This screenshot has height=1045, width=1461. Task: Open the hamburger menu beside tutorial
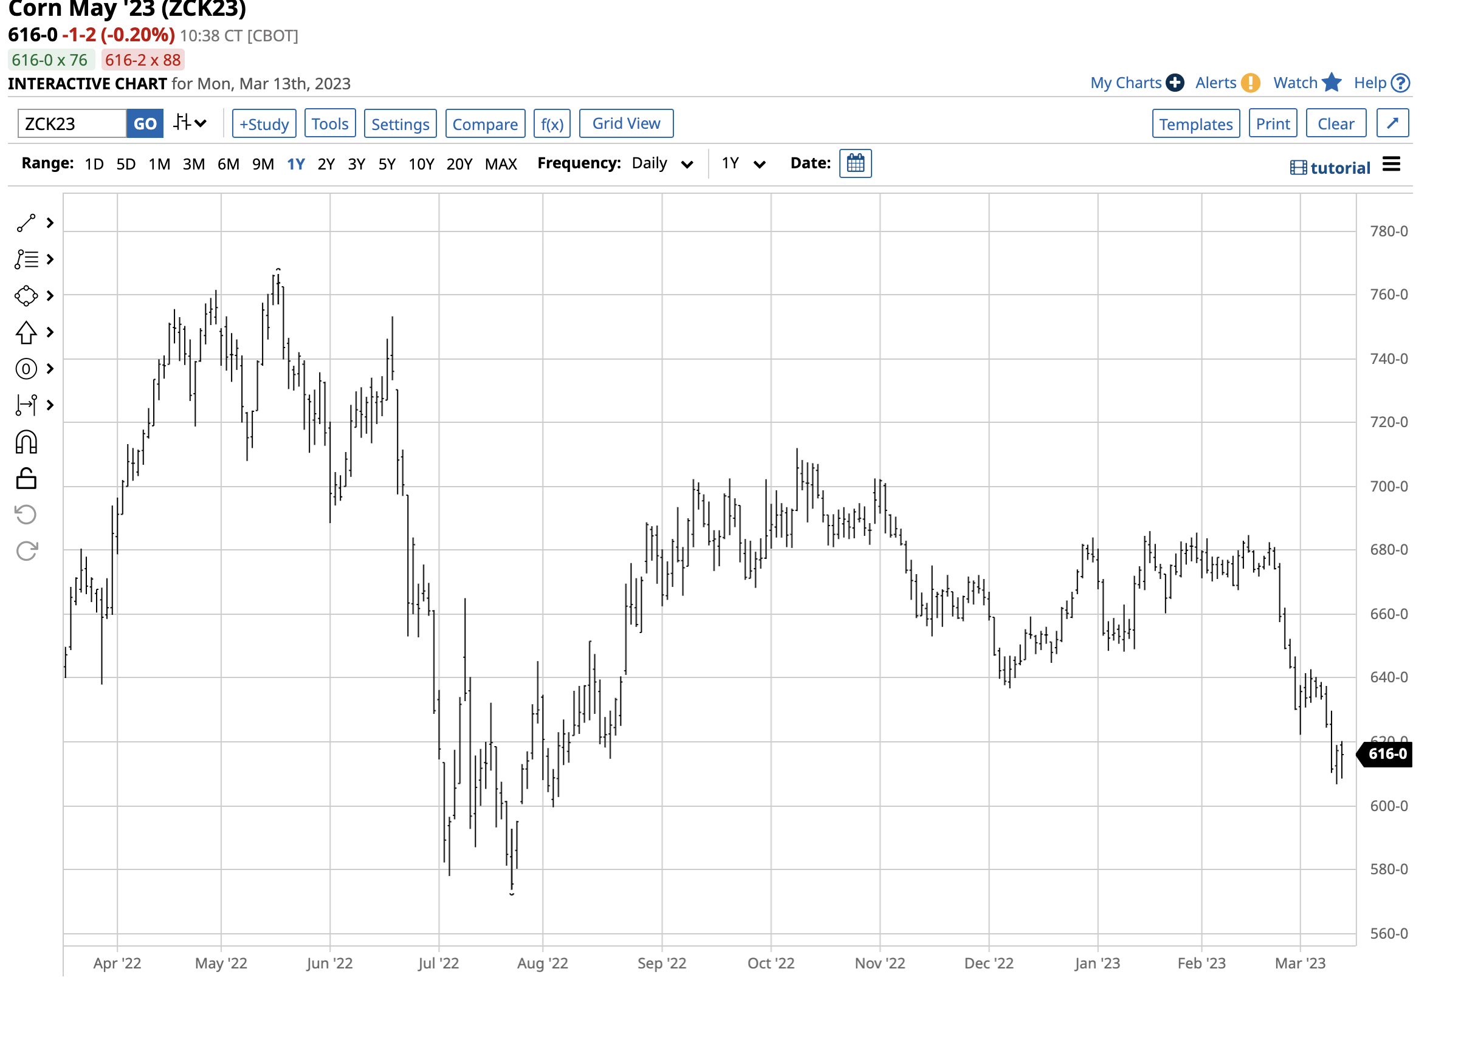click(1391, 165)
